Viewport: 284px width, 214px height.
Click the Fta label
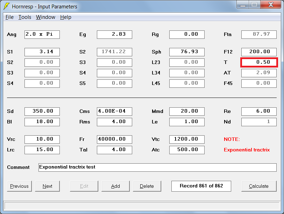pos(227,34)
